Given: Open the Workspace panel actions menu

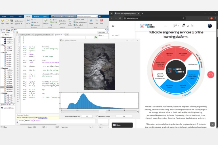Looking at the screenshot, I should point(107,32).
